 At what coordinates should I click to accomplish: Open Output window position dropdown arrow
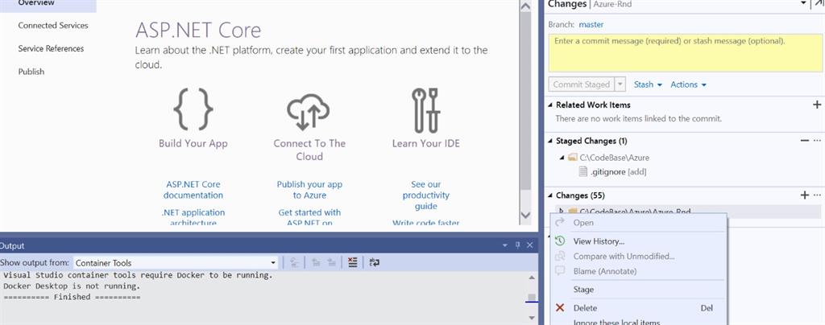point(505,245)
